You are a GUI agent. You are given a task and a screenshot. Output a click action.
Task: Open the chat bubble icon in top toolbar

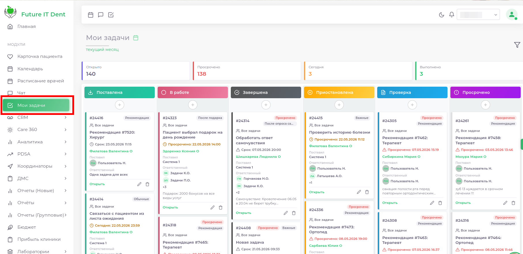101,15
